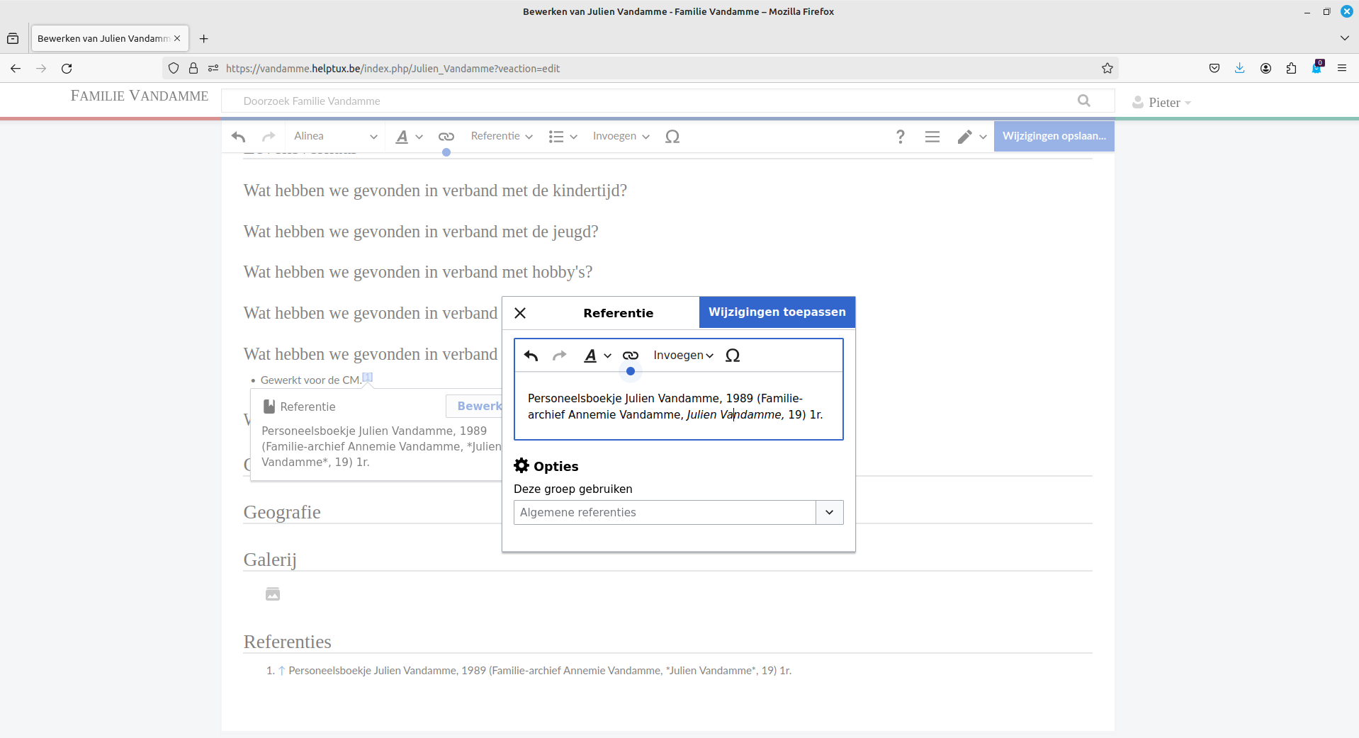Expand the Invoegen dropdown in the Referentie dialog
Viewport: 1359px width, 738px height.
click(683, 356)
